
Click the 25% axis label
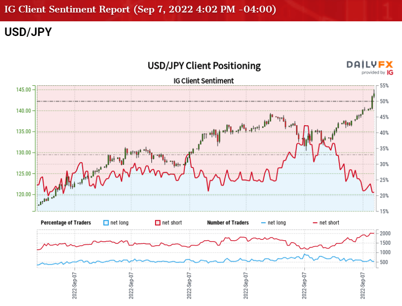pos(384,180)
